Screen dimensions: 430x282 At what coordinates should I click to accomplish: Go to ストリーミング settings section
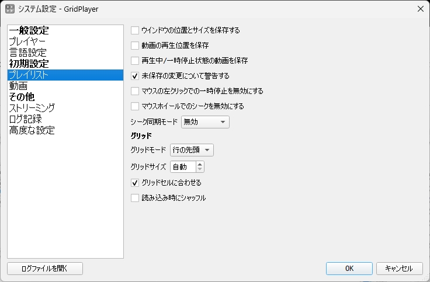tap(32, 108)
